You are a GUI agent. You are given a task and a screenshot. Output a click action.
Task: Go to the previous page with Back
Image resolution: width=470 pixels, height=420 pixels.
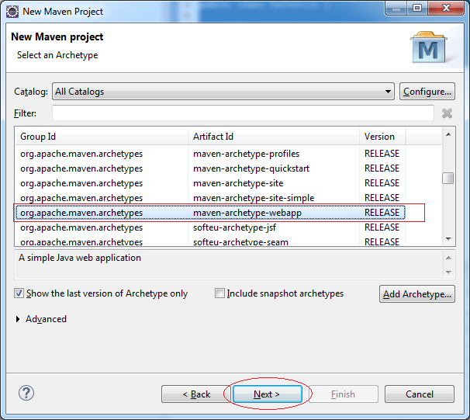(196, 394)
